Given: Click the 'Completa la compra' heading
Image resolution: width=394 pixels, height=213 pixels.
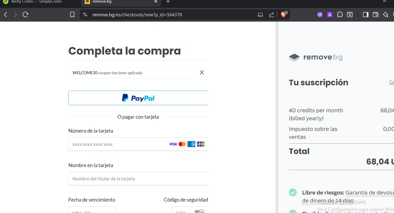Looking at the screenshot, I should (125, 51).
